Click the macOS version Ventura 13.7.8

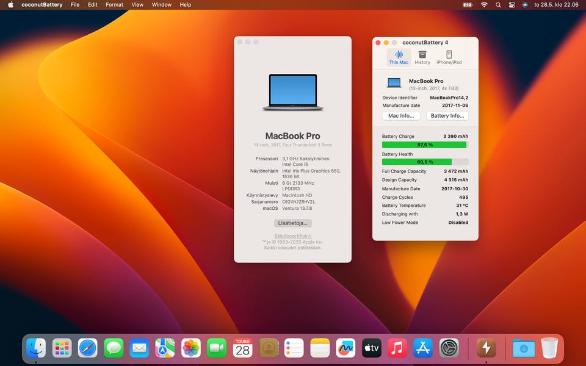[297, 209]
